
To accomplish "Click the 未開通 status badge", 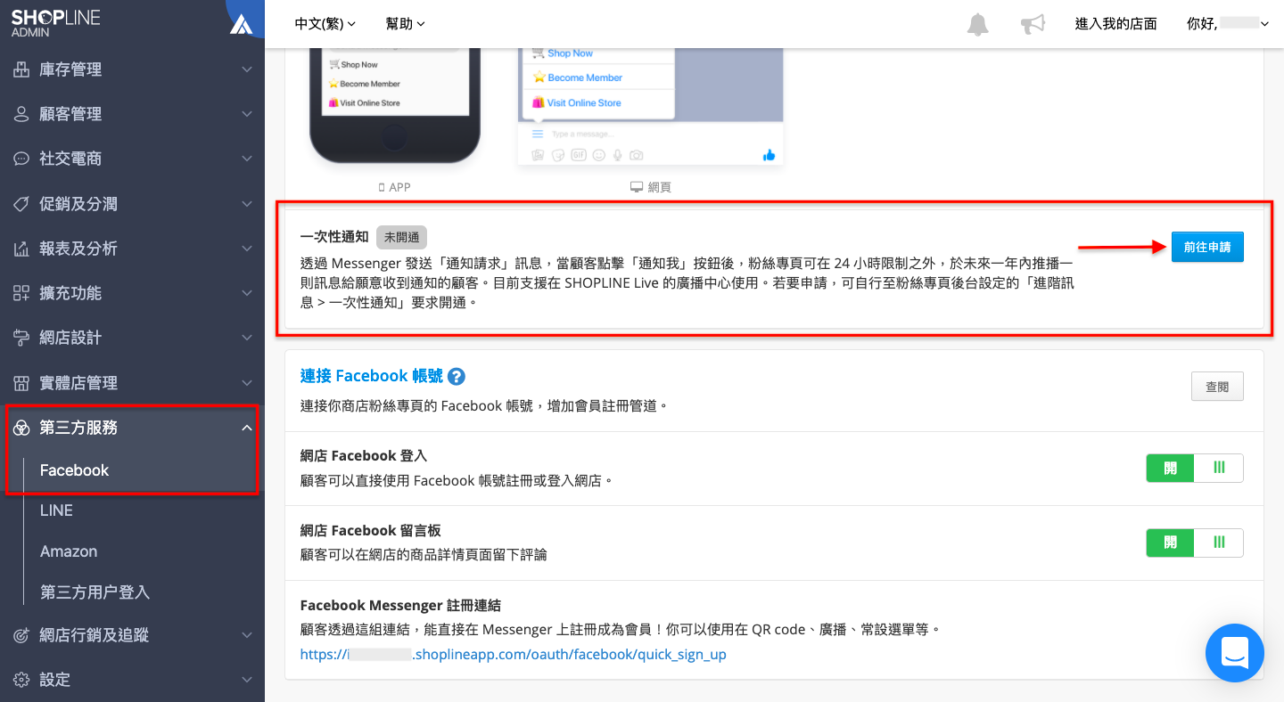I will point(401,237).
